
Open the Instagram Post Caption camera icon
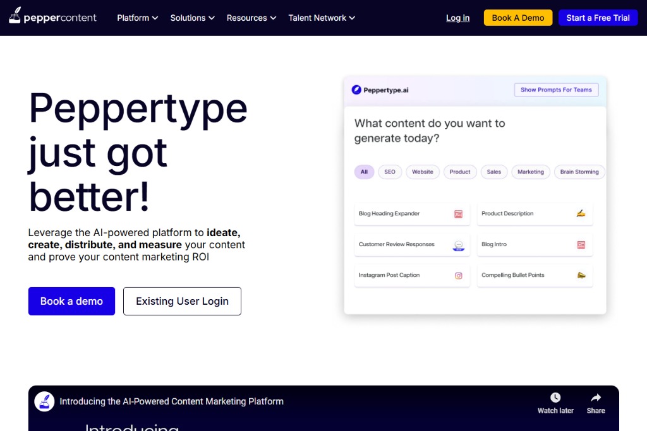click(x=457, y=276)
